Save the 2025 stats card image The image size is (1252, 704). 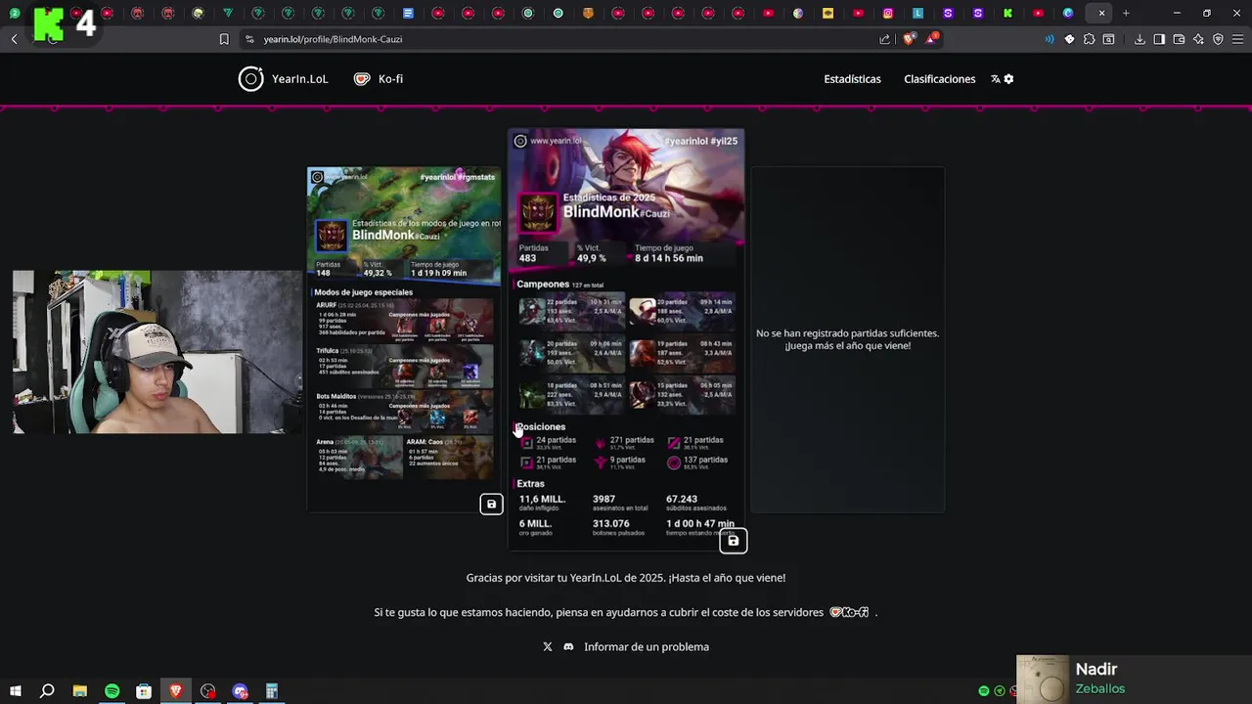(x=733, y=541)
